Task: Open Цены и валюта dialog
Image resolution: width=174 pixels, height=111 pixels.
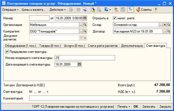Action: tap(33, 10)
